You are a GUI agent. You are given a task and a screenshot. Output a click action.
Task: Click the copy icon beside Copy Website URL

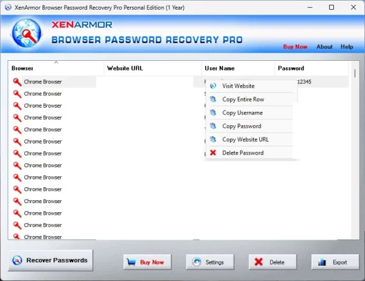point(213,139)
